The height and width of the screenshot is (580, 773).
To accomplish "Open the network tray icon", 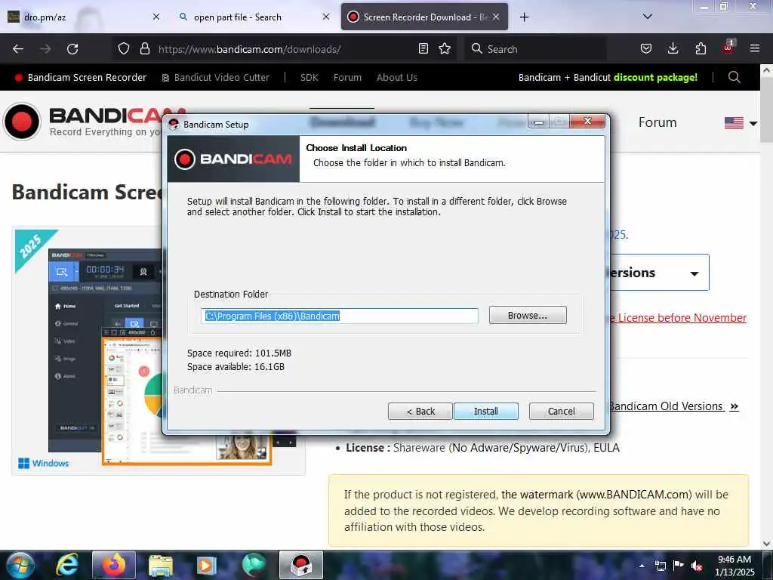I will [x=660, y=566].
